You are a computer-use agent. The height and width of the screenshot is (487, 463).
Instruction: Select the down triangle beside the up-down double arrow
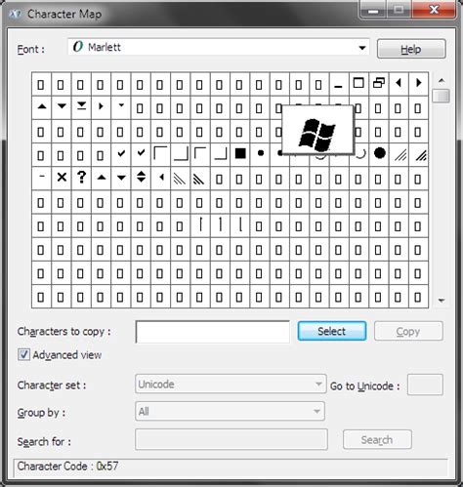121,179
